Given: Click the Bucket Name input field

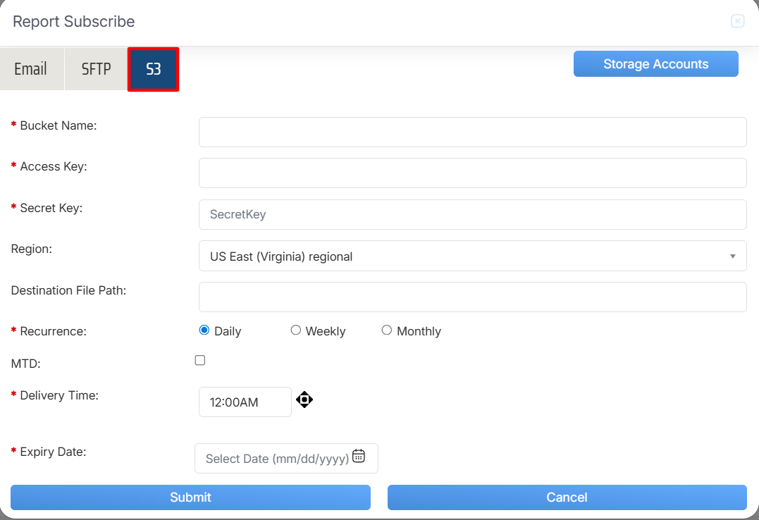Looking at the screenshot, I should 472,132.
